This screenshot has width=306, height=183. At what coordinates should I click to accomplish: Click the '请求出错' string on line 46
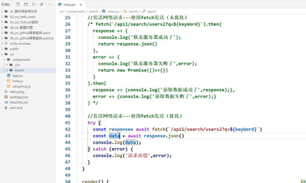point(138,155)
